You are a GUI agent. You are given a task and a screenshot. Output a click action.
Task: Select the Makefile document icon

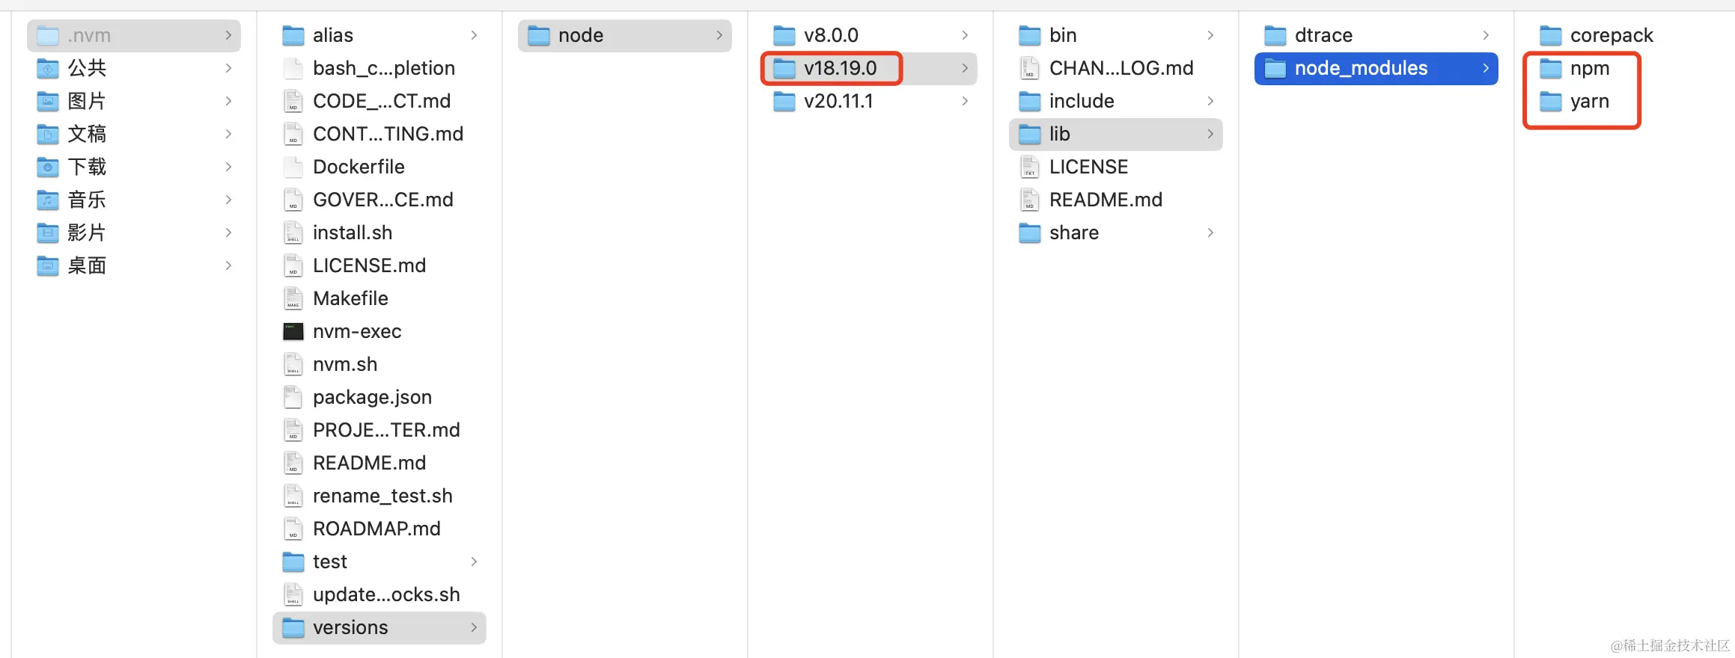click(293, 298)
